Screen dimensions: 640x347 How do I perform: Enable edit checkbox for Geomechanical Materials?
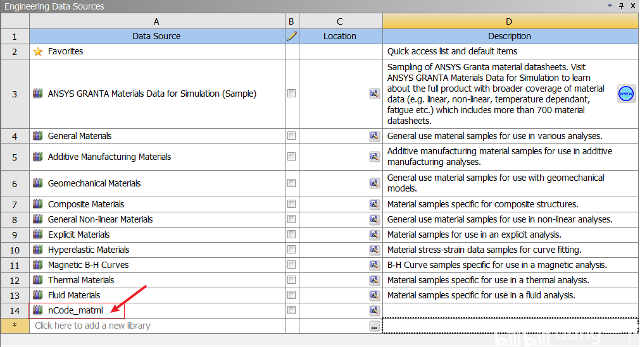[x=291, y=183]
